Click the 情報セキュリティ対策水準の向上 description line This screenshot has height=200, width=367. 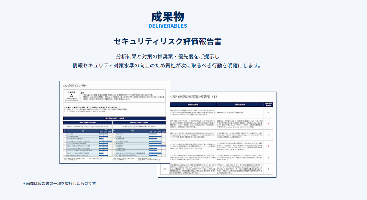[x=167, y=65]
